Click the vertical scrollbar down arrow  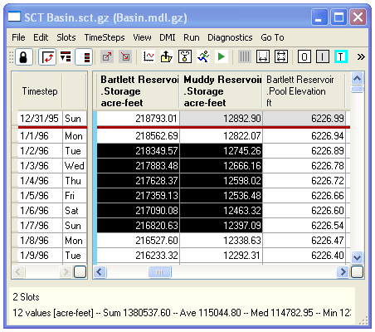[358, 257]
